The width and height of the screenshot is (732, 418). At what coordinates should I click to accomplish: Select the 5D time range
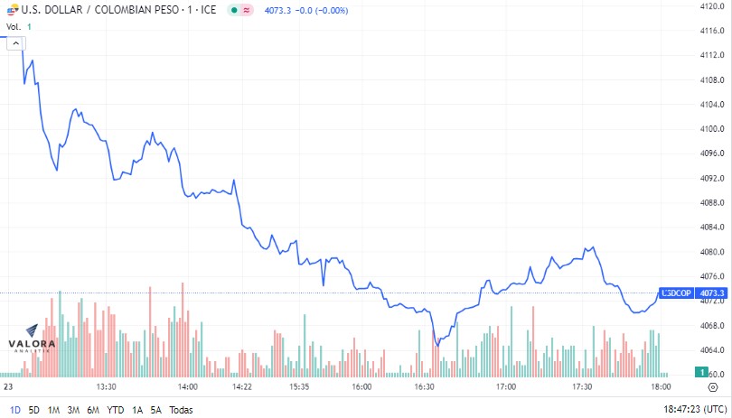[x=33, y=410]
